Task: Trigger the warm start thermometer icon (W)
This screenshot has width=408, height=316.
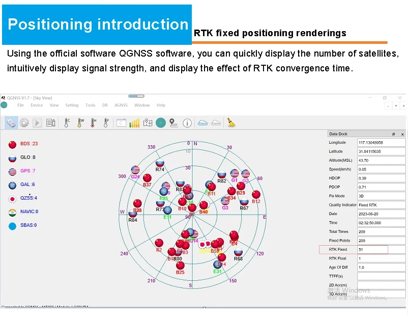Action: pos(80,123)
